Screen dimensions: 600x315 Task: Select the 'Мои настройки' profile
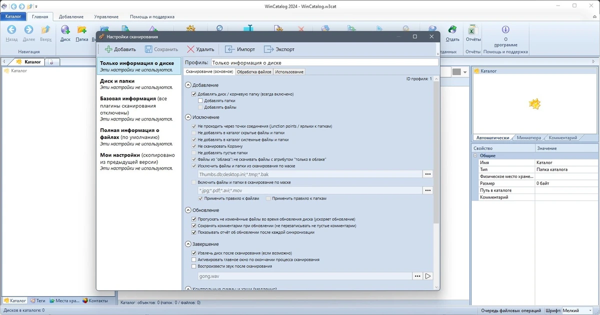pyautogui.click(x=138, y=161)
